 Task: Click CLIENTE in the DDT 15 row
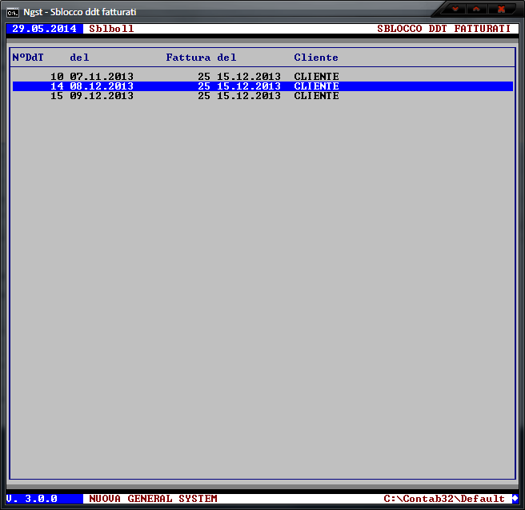coord(316,96)
